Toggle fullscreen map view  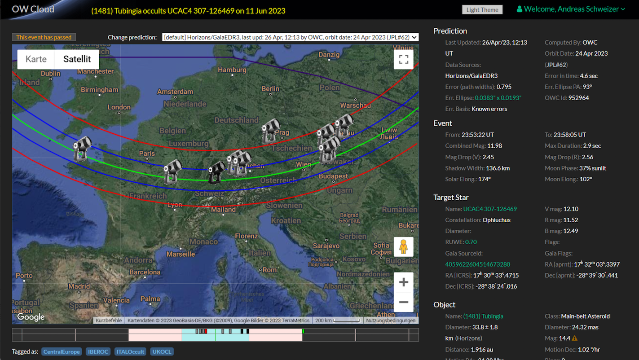click(x=403, y=59)
